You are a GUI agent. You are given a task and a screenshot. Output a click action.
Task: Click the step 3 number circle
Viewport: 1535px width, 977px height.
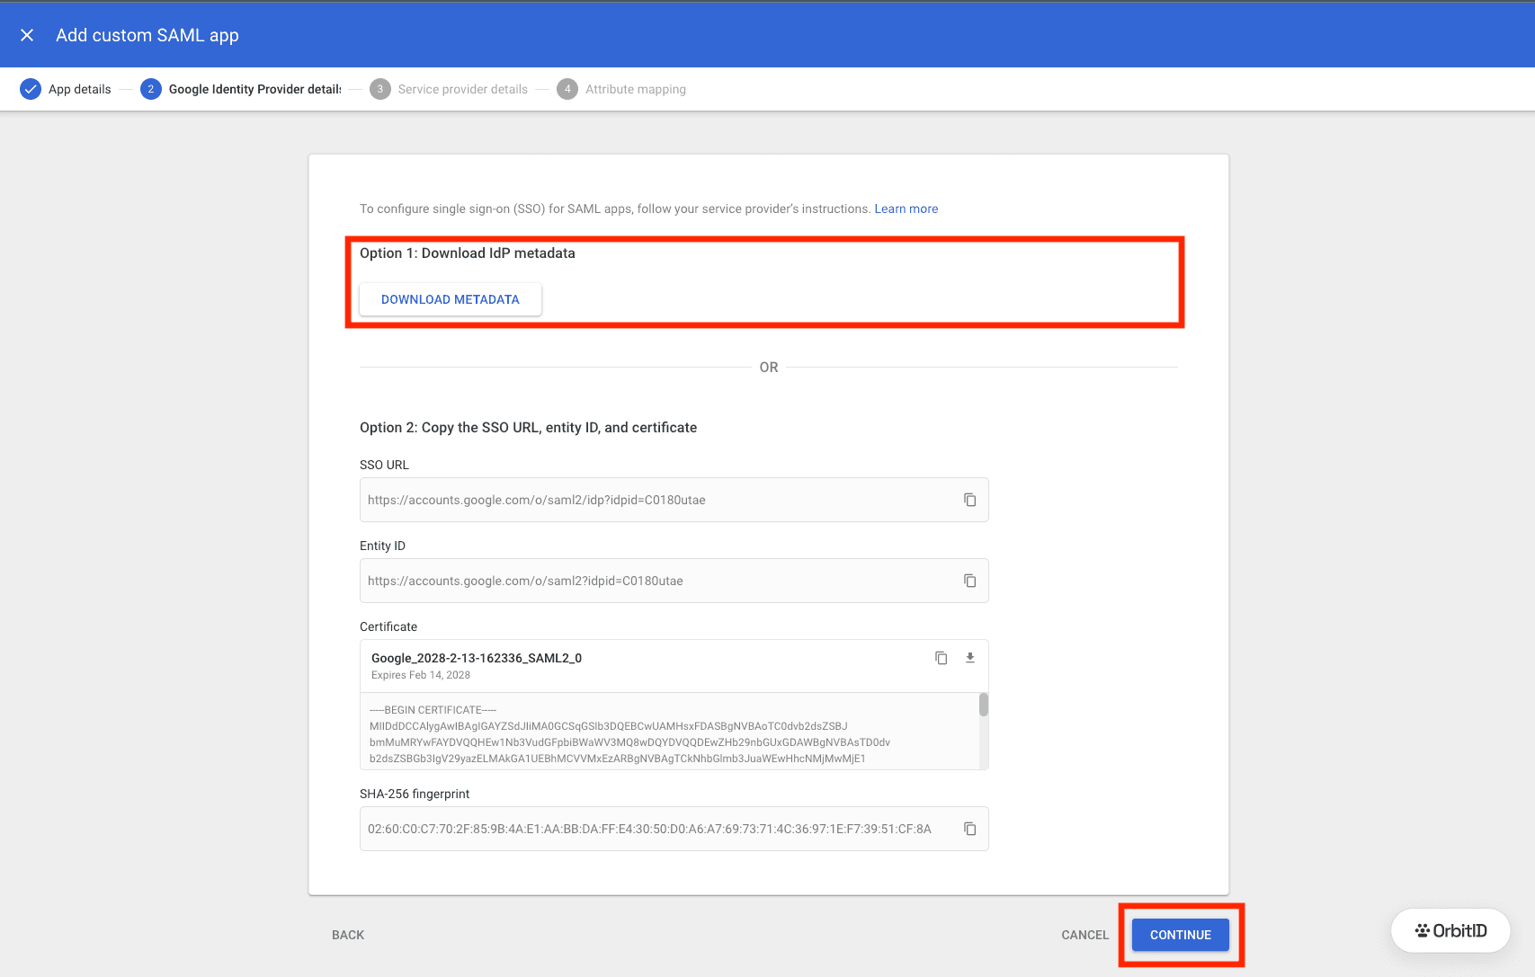(x=380, y=89)
